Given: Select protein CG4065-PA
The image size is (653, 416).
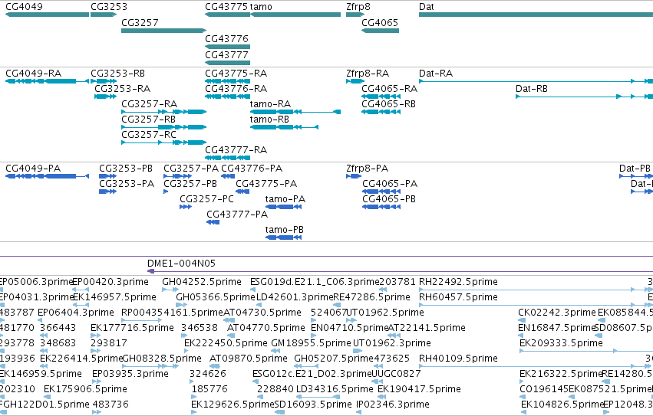Looking at the screenshot, I should (x=381, y=192).
